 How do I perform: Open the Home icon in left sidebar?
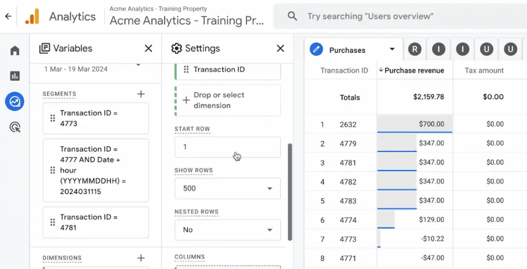[x=14, y=50]
